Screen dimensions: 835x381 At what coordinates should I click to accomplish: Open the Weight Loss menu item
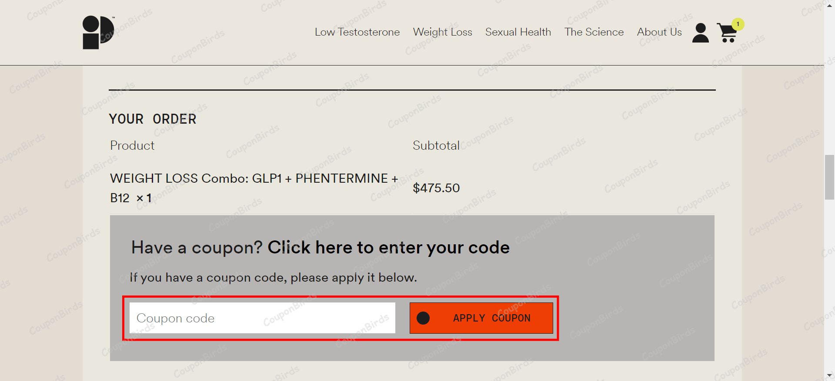pyautogui.click(x=442, y=32)
